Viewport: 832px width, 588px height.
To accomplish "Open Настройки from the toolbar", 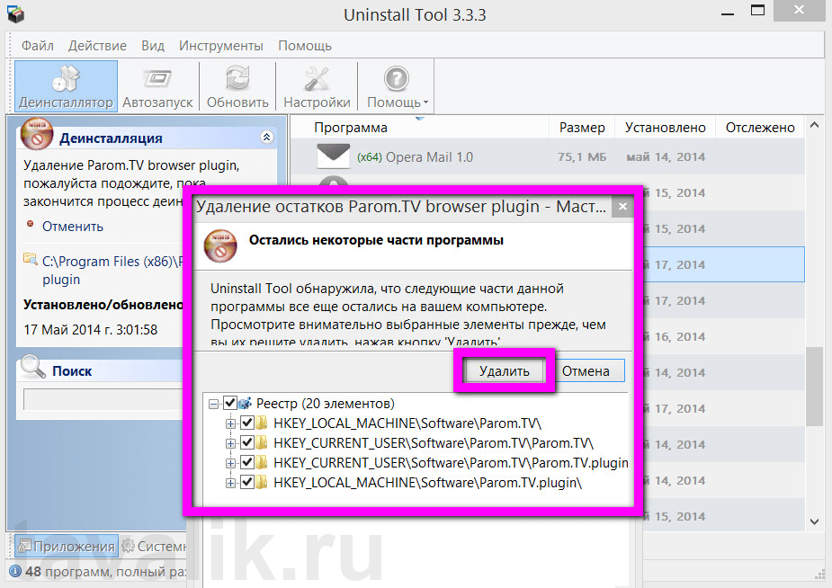I will coord(317,86).
